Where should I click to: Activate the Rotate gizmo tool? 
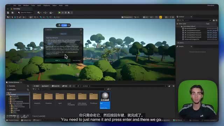point(17,17)
